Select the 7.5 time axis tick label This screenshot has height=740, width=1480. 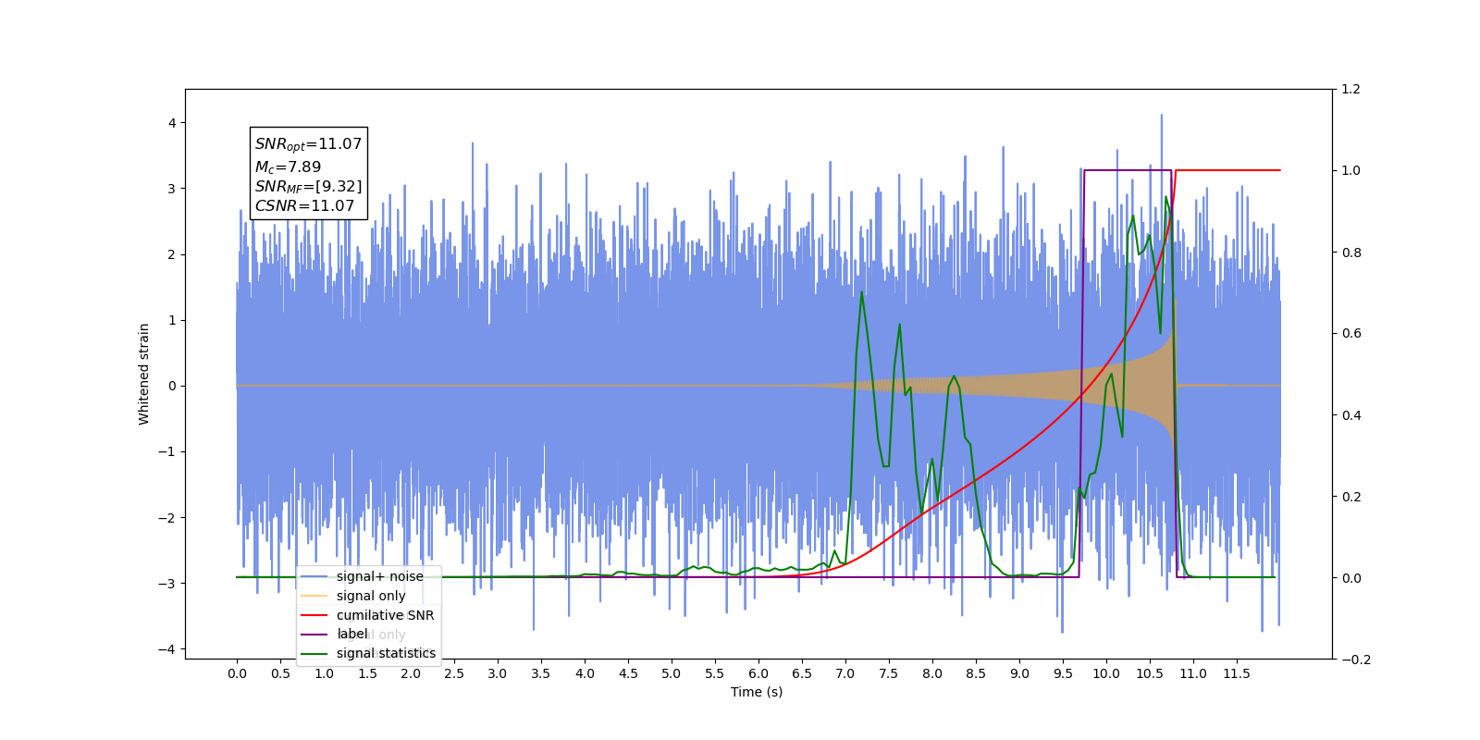pyautogui.click(x=889, y=673)
